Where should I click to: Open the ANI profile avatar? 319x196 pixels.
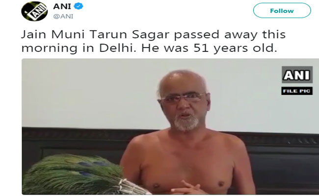click(x=34, y=11)
